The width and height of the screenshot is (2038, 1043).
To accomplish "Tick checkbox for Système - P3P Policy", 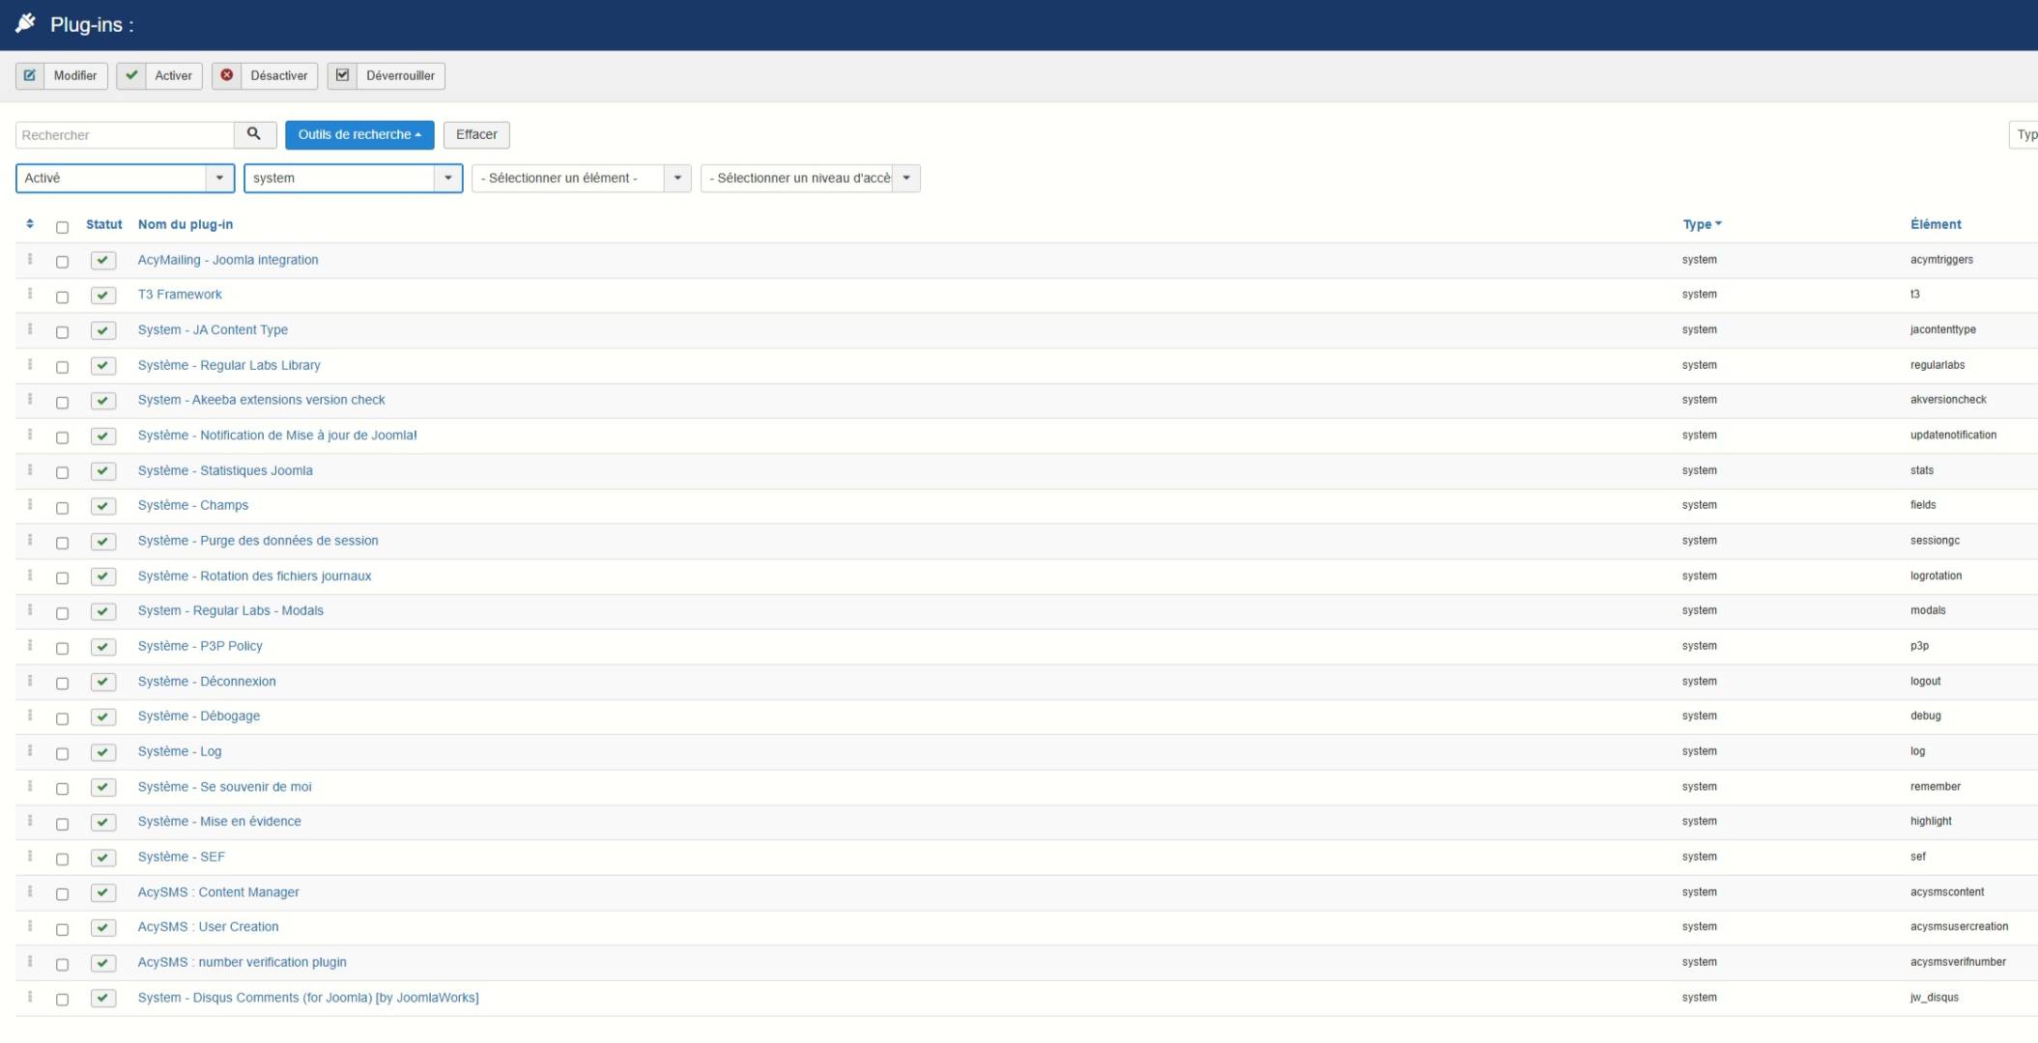I will [62, 648].
